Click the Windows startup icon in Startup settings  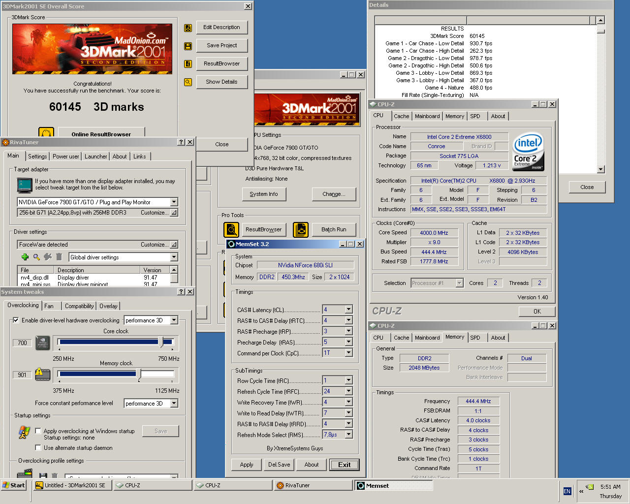pyautogui.click(x=24, y=433)
